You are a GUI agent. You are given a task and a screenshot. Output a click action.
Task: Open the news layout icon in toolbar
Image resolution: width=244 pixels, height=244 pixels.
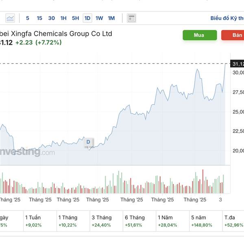click(131, 18)
